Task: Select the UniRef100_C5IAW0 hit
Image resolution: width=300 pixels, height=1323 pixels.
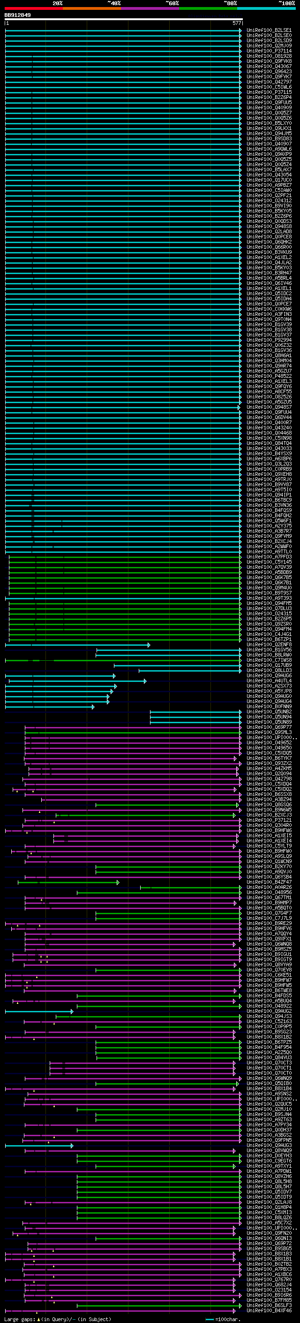Action: point(269,191)
